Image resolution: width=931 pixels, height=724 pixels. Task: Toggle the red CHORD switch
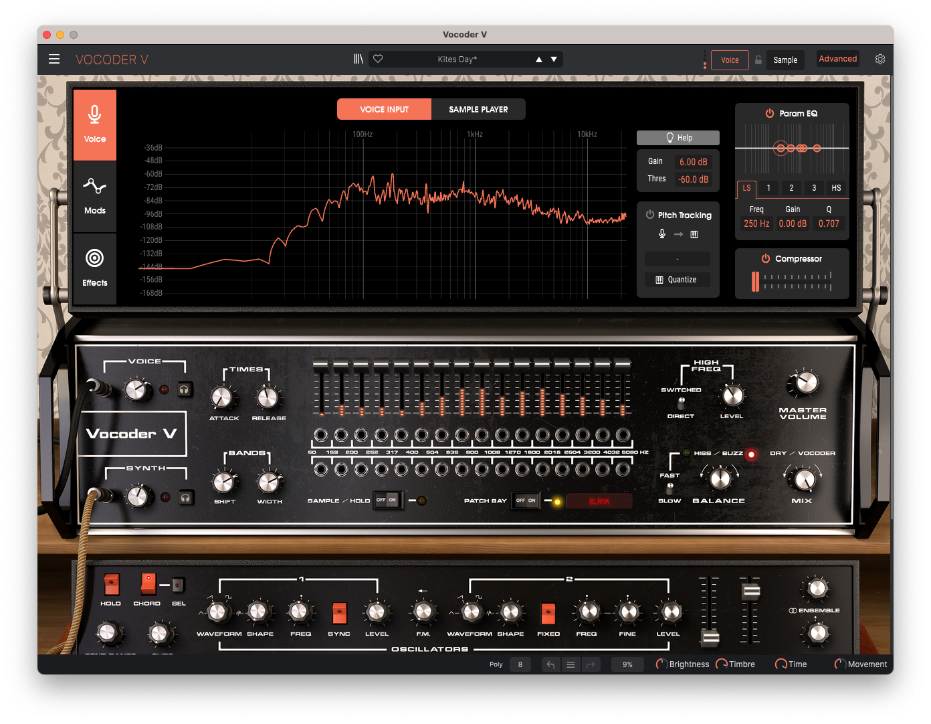point(148,584)
